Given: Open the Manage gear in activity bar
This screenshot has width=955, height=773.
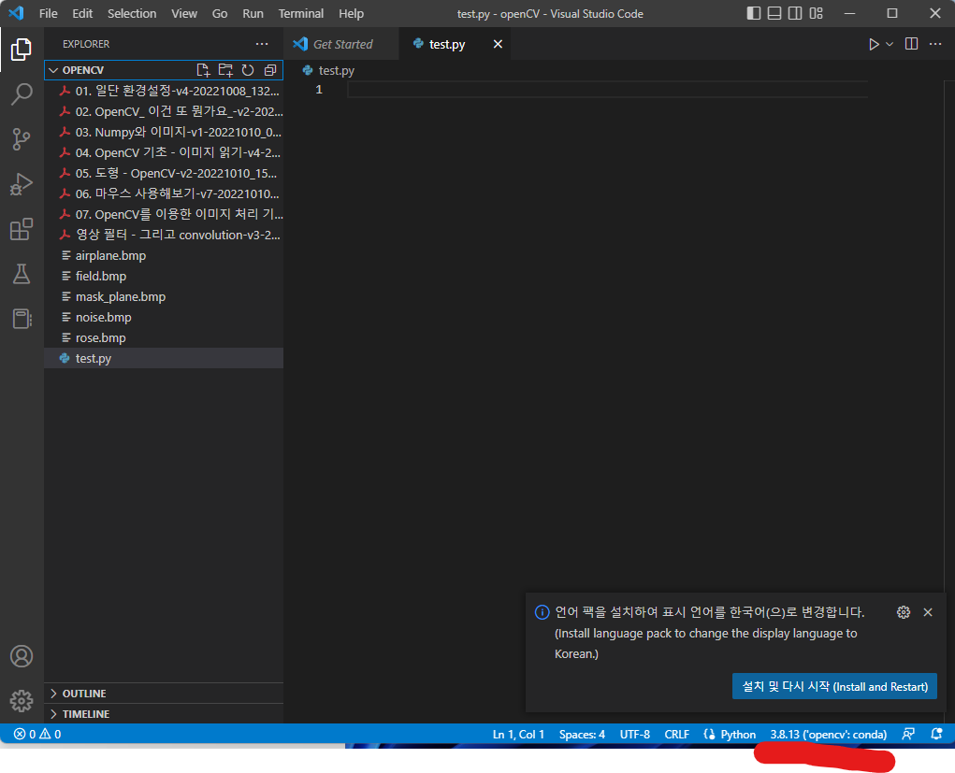Looking at the screenshot, I should pos(22,701).
